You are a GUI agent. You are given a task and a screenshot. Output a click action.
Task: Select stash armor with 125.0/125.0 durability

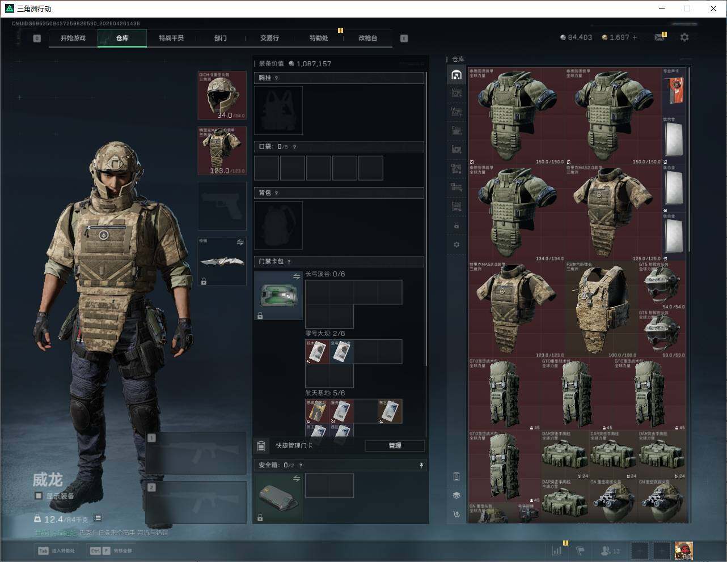click(614, 213)
